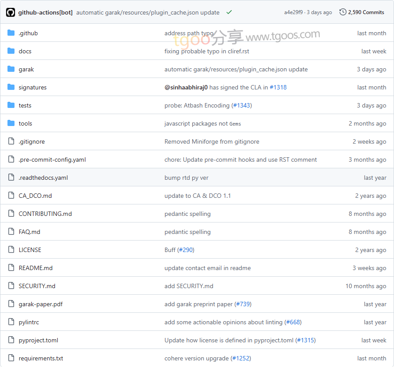The image size is (394, 367).
Task: Open the requirements.txt file name
Action: click(41, 359)
